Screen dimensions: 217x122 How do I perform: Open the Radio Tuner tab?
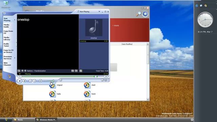[x=6, y=45]
